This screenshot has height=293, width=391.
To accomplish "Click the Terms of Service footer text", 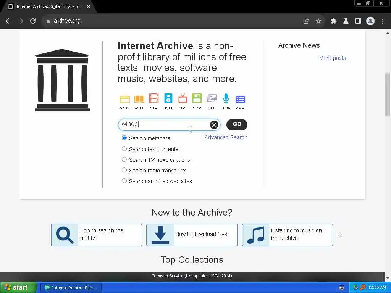I will tap(192, 276).
